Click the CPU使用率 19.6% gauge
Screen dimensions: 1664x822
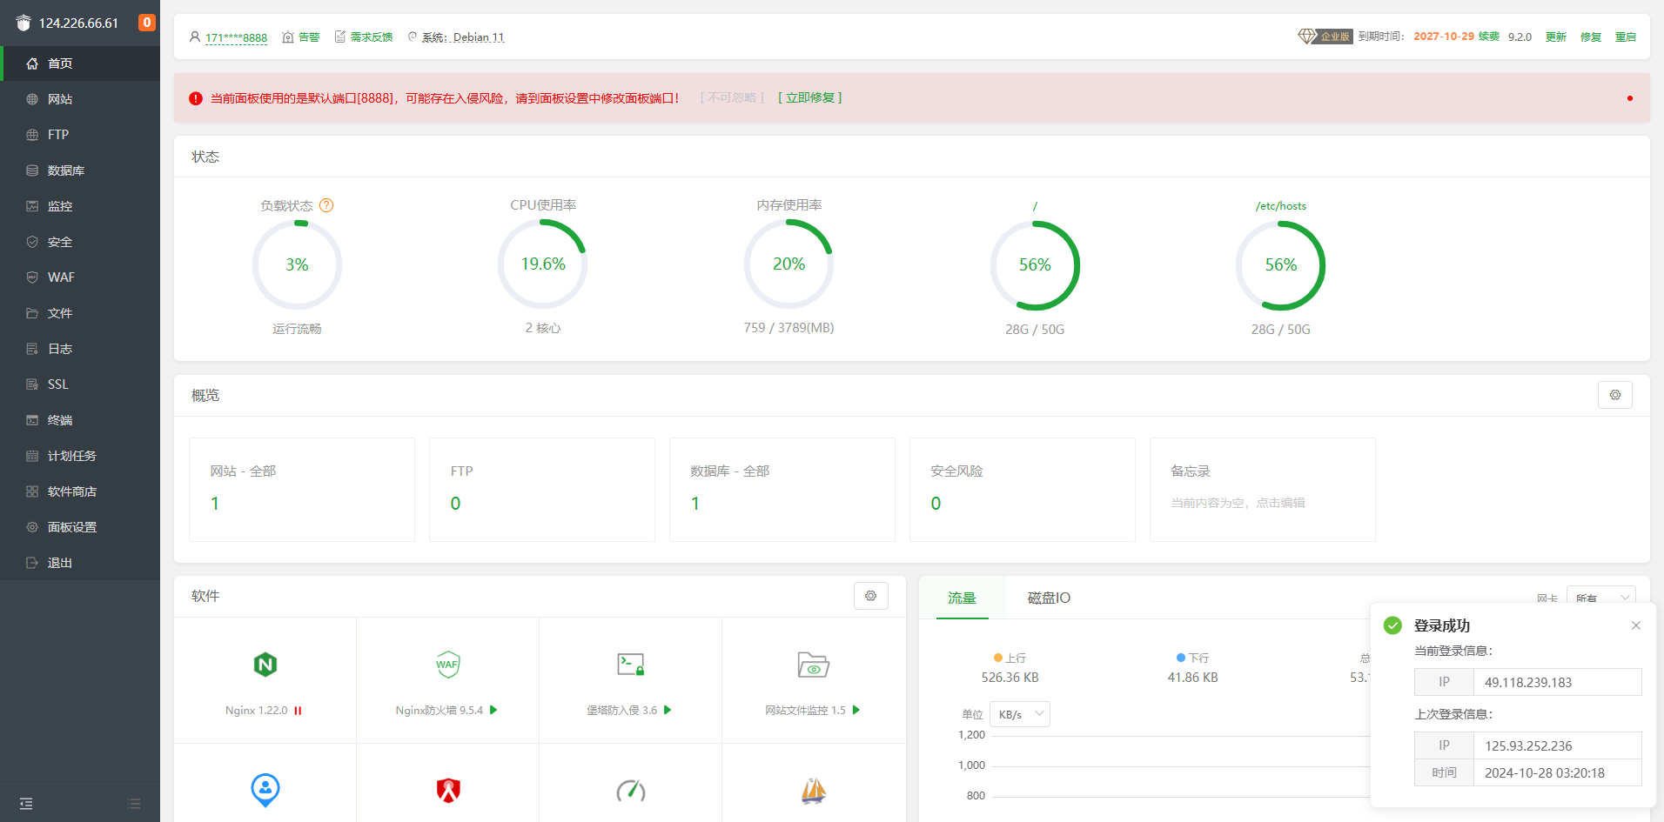pos(542,264)
